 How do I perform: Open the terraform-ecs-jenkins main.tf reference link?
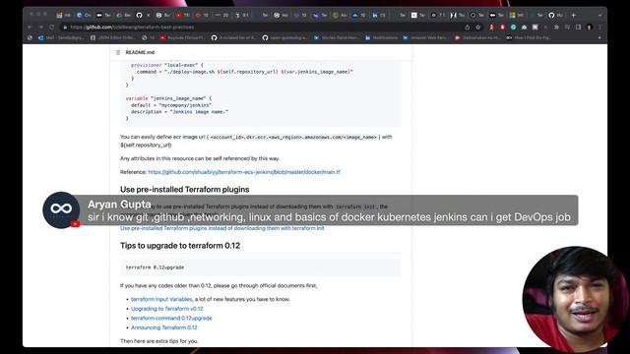[x=244, y=172]
